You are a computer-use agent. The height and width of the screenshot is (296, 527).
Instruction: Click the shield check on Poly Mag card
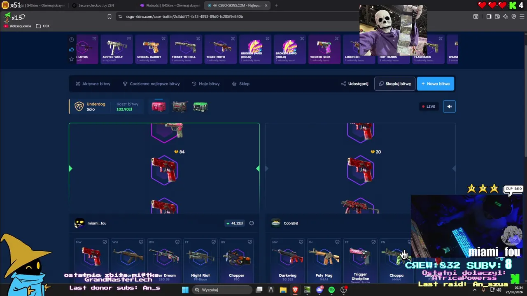(337, 242)
